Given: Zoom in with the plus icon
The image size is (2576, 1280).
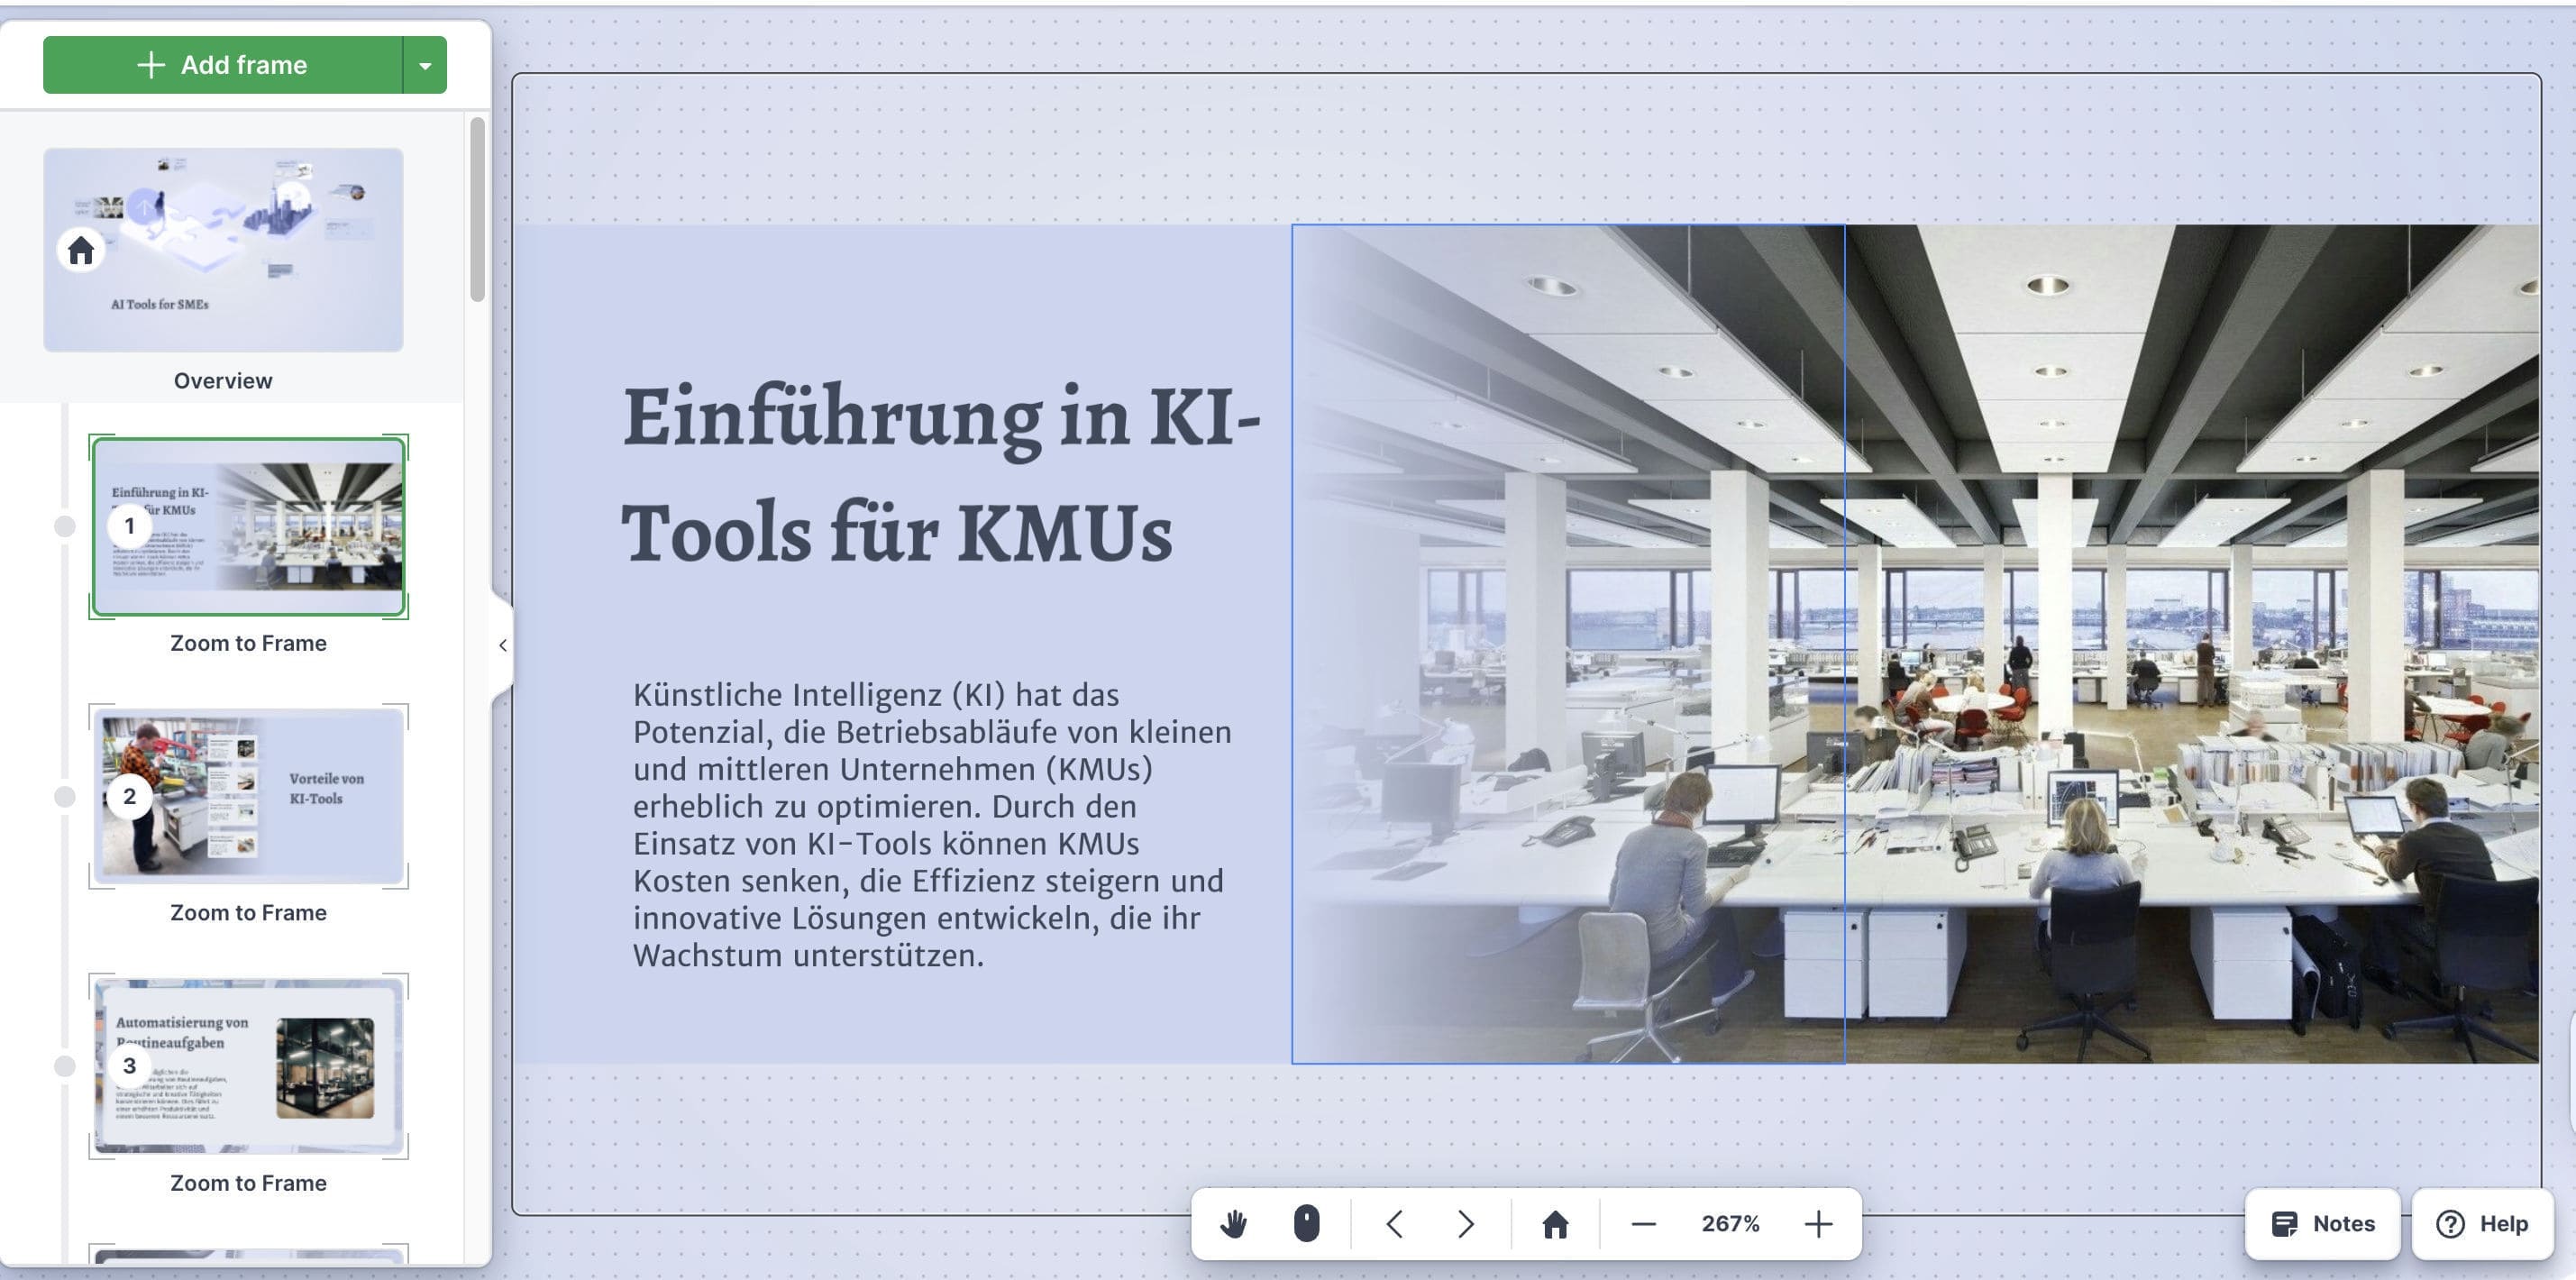Looking at the screenshot, I should [1818, 1223].
